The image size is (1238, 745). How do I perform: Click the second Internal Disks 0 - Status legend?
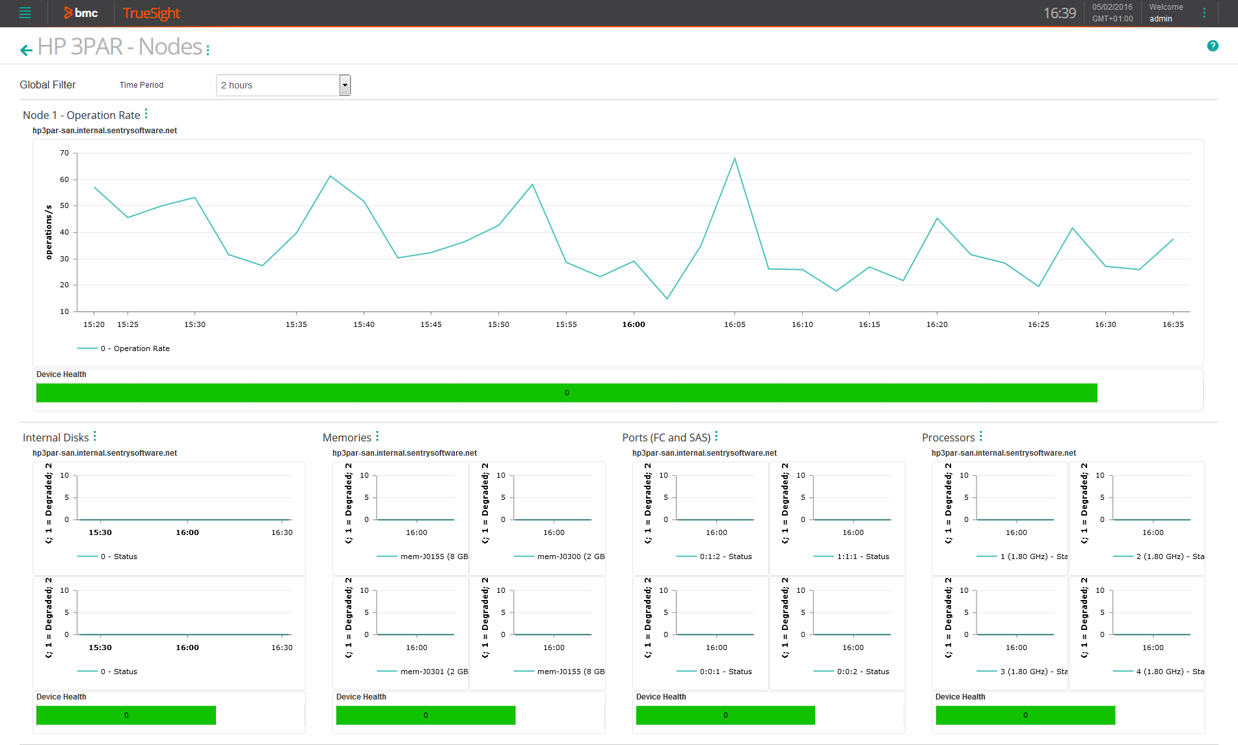point(107,672)
